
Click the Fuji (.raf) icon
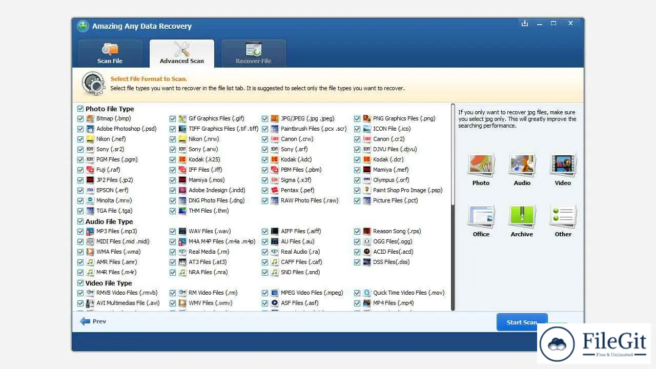point(90,170)
